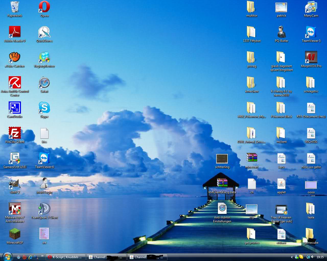Click the GIMP 2 desktop icon
The height and width of the screenshot is (261, 327).
[x=15, y=184]
